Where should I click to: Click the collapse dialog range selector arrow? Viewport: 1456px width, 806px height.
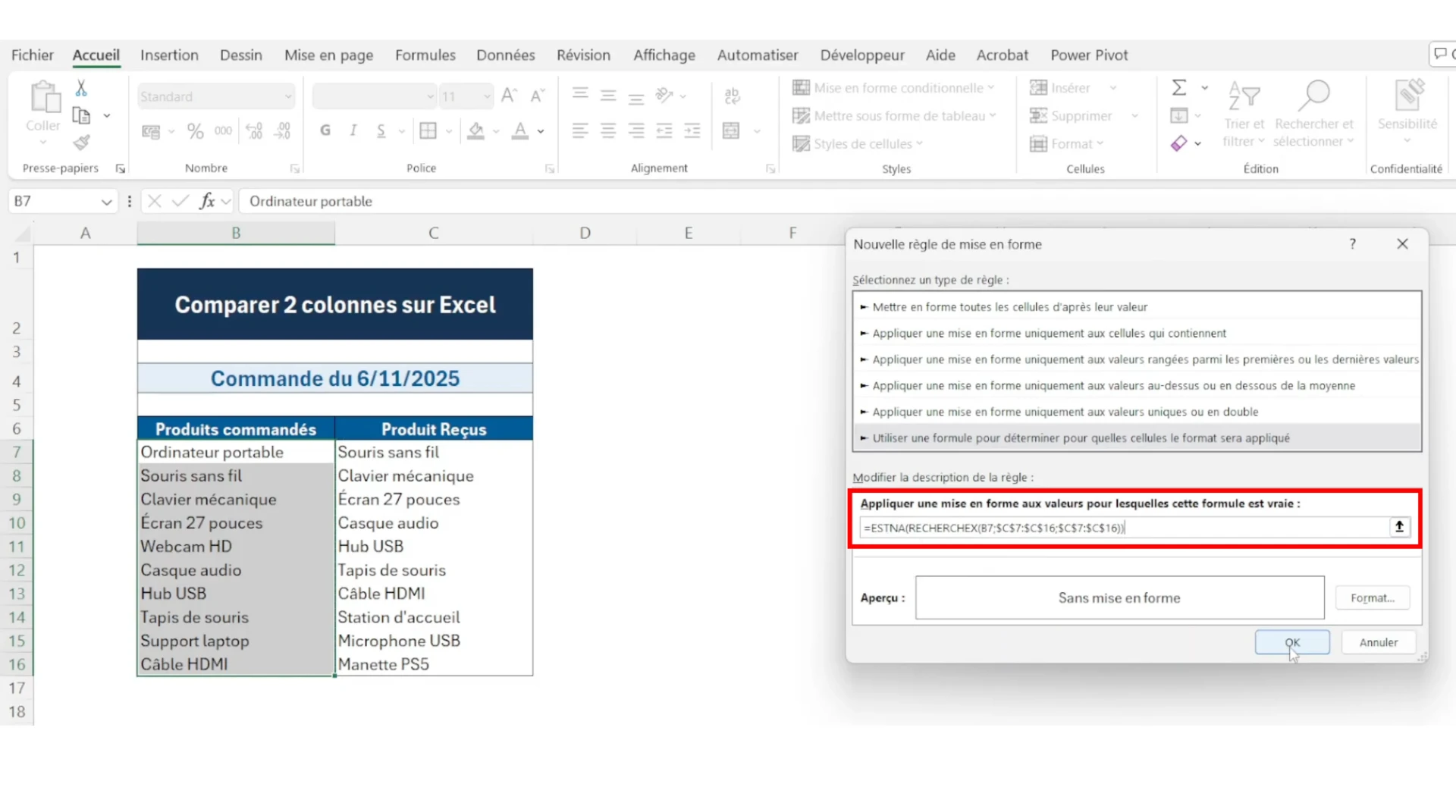[x=1399, y=527]
